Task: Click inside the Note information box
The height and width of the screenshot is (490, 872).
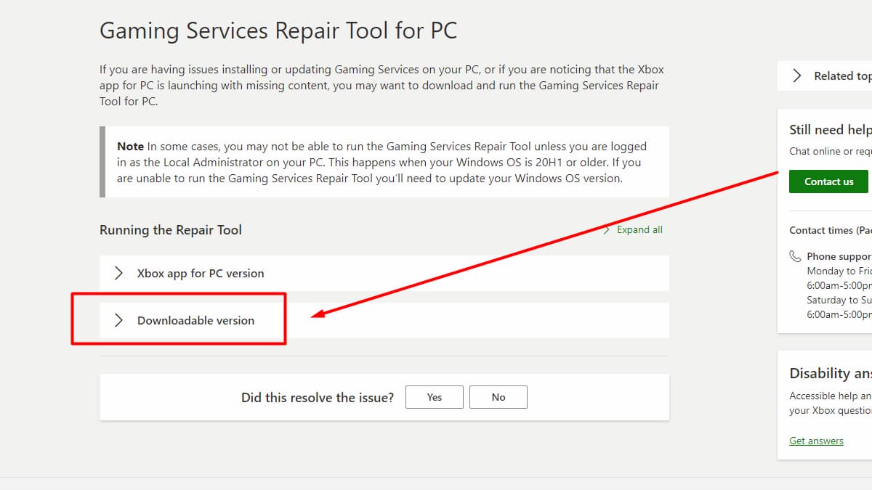Action: click(384, 162)
